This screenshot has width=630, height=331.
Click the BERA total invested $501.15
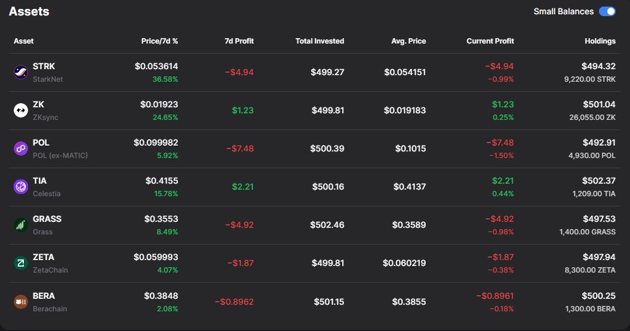click(329, 302)
